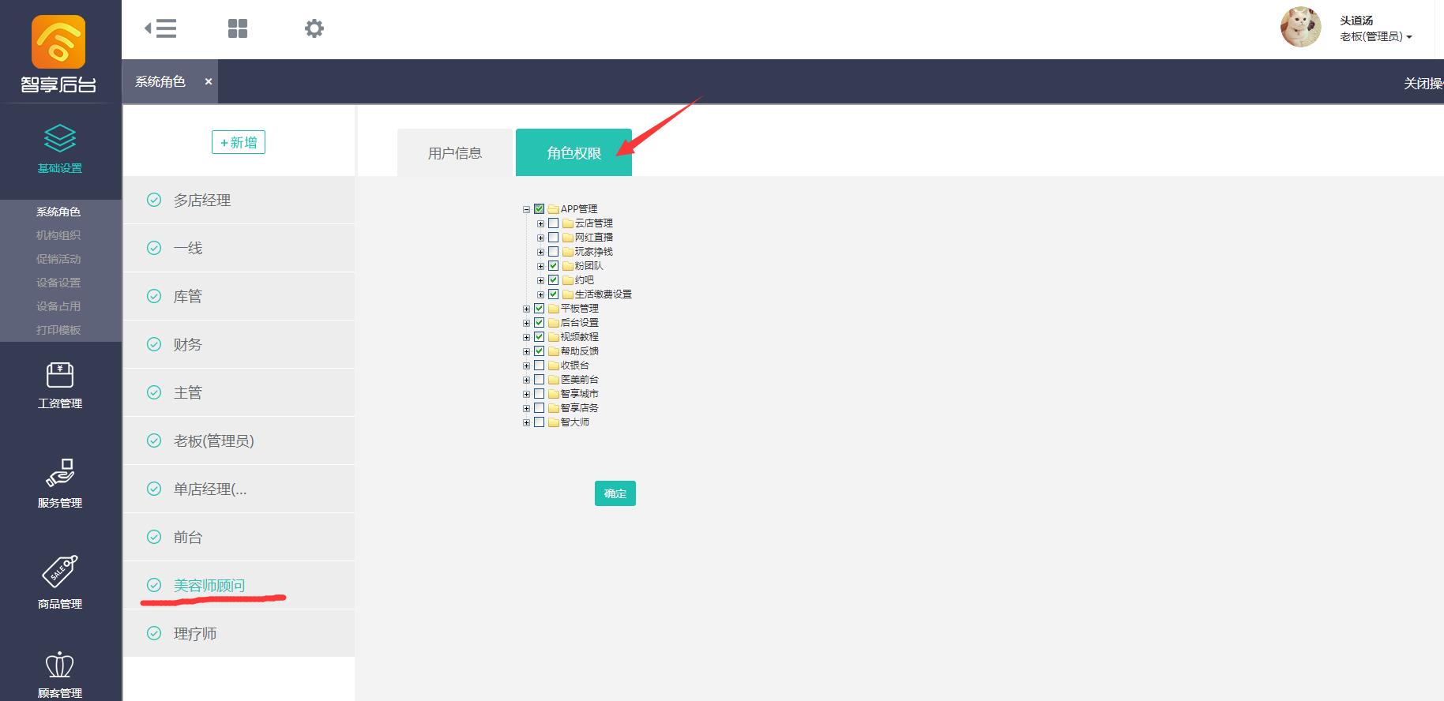Open the 服务管理 hand icon

click(60, 474)
